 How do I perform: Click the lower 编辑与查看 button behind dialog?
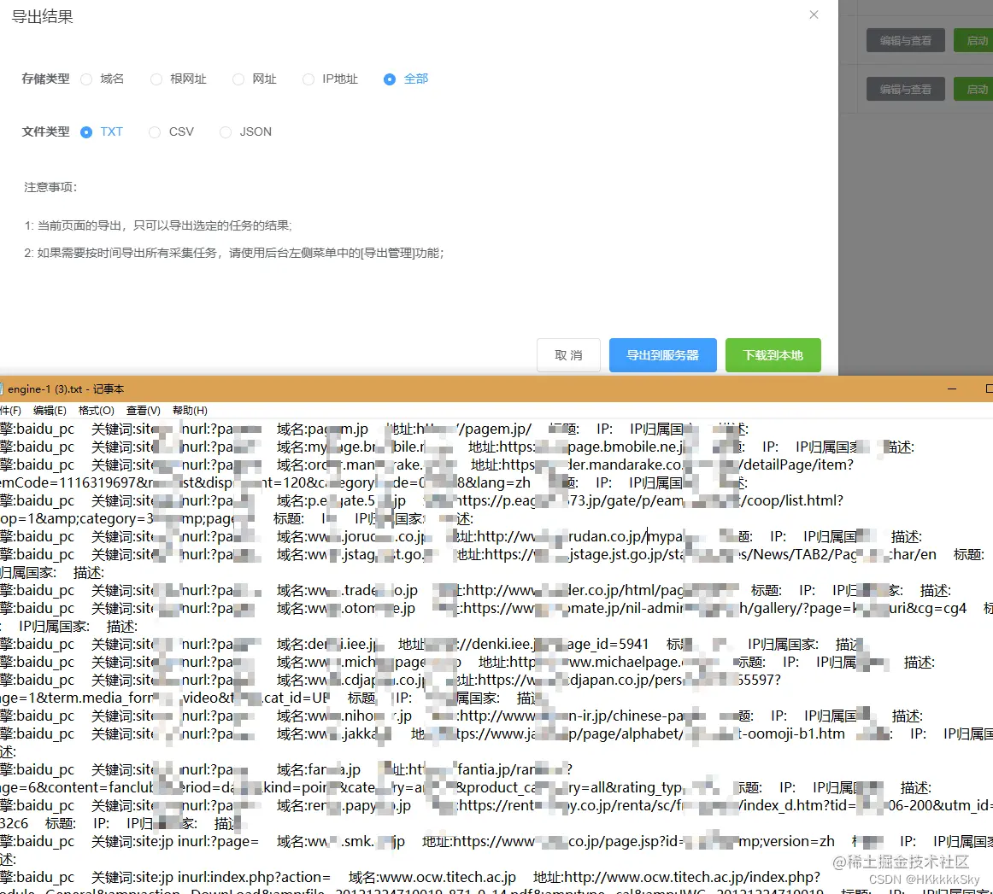(905, 89)
